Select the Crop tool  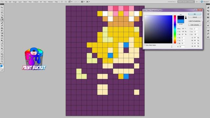(x=2, y=17)
